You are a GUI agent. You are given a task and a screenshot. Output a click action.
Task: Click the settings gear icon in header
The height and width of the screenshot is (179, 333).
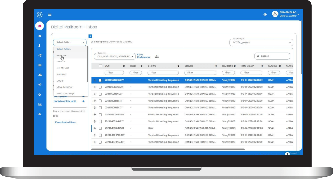point(265,14)
